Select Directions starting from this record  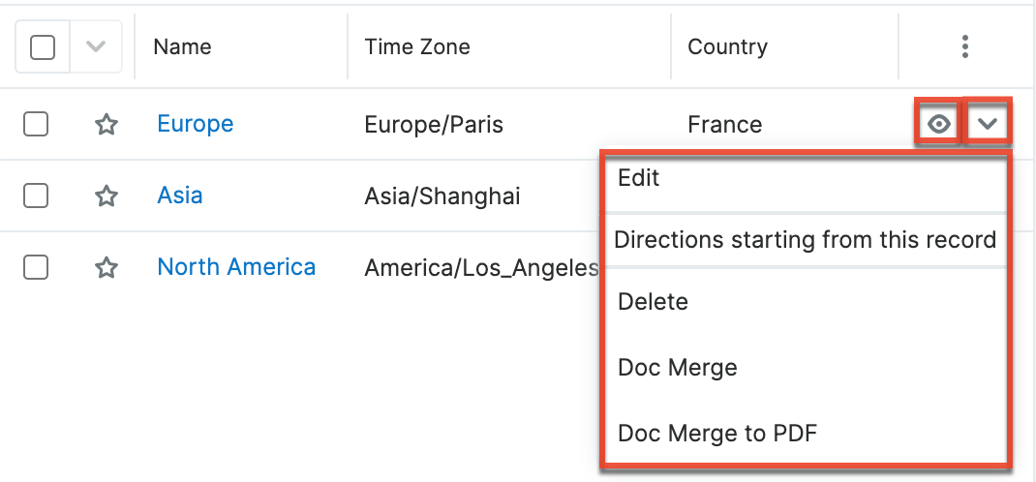pos(805,239)
